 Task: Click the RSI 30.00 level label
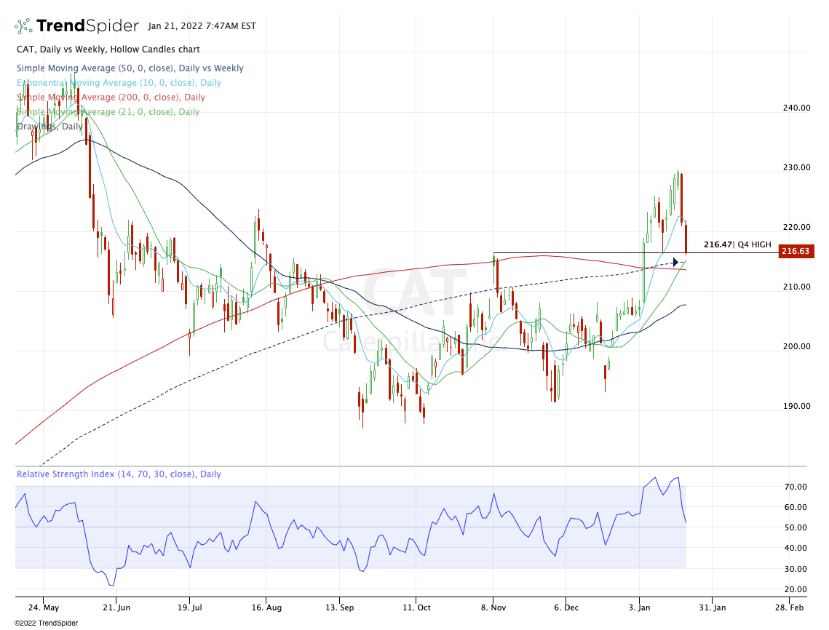(796, 569)
